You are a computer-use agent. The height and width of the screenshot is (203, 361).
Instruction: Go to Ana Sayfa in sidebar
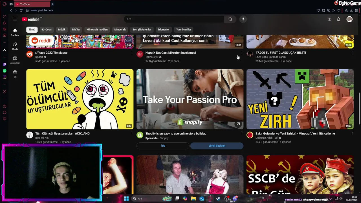click(15, 32)
